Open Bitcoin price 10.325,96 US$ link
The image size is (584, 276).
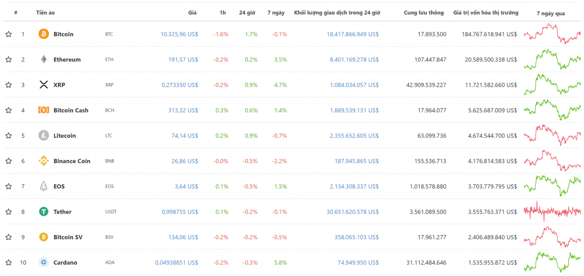point(180,34)
